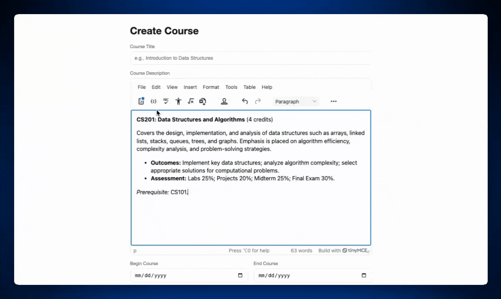This screenshot has width=501, height=299.
Task: Reveal more toolbar options via the ellipsis
Action: [333, 101]
